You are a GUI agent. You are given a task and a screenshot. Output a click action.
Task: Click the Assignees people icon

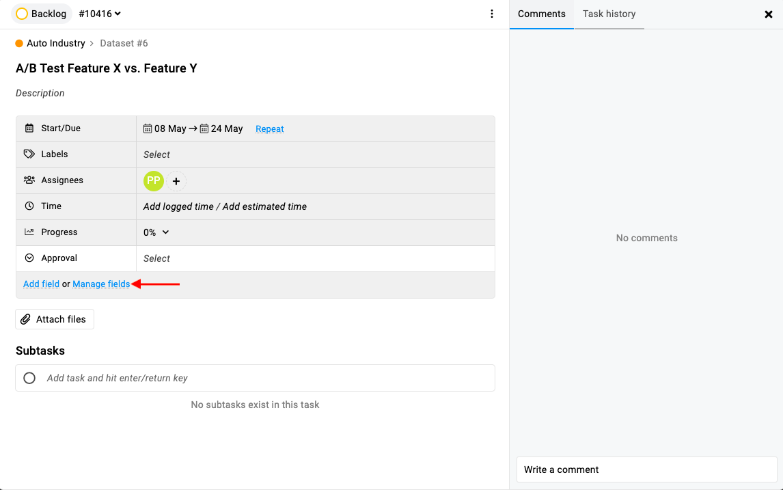pos(29,180)
